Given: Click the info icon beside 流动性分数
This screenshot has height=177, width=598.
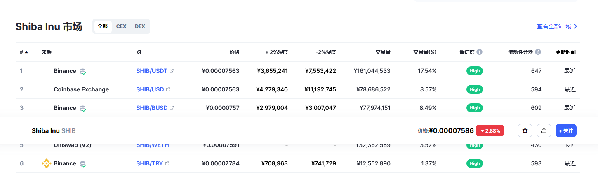Looking at the screenshot, I should 538,52.
